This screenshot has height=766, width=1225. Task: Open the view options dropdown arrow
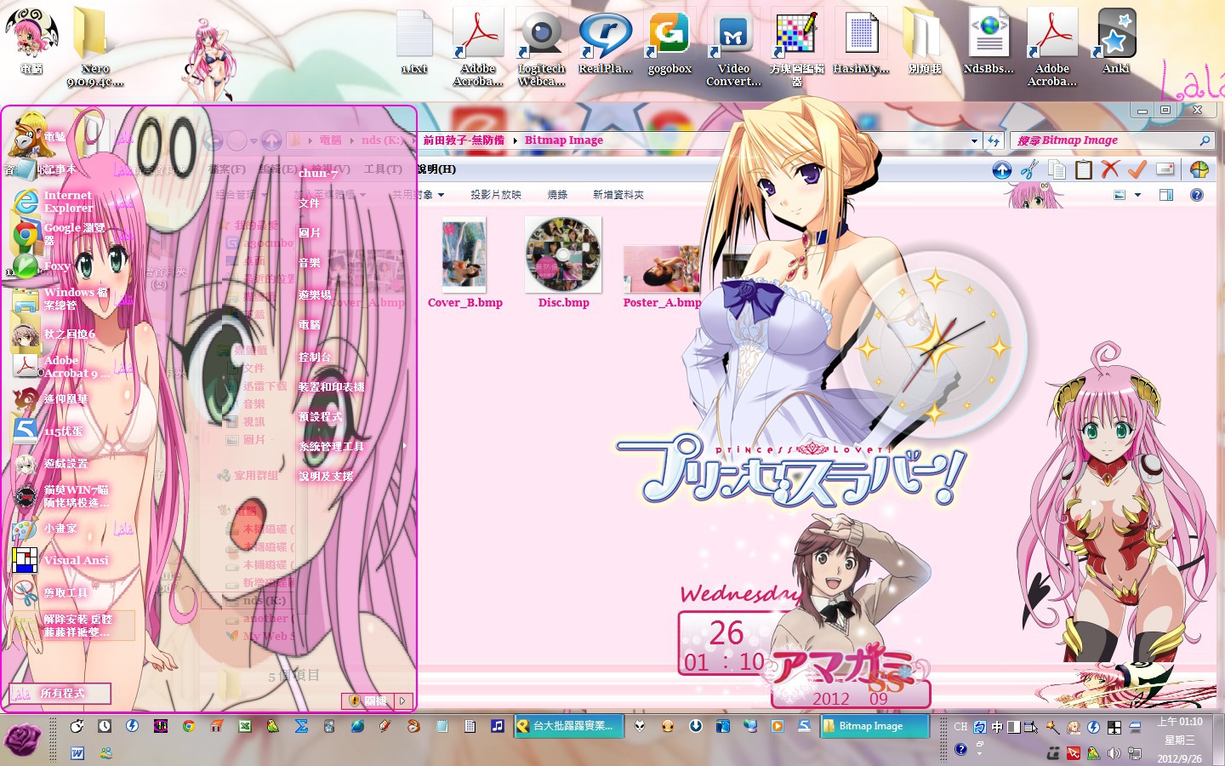coord(1137,195)
